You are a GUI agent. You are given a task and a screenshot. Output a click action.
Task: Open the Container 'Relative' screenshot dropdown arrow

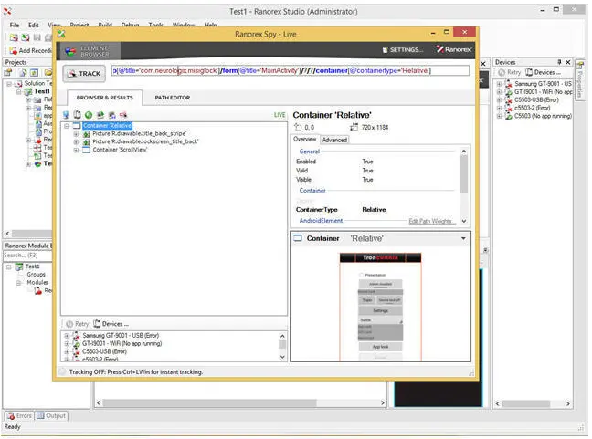coord(463,239)
